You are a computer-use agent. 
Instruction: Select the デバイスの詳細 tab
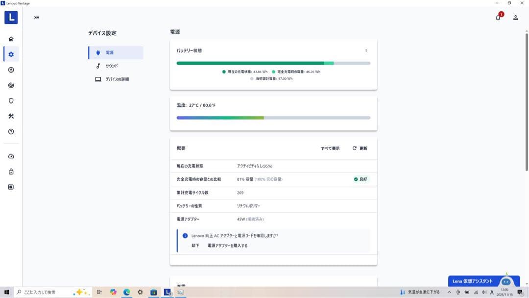[x=117, y=79]
